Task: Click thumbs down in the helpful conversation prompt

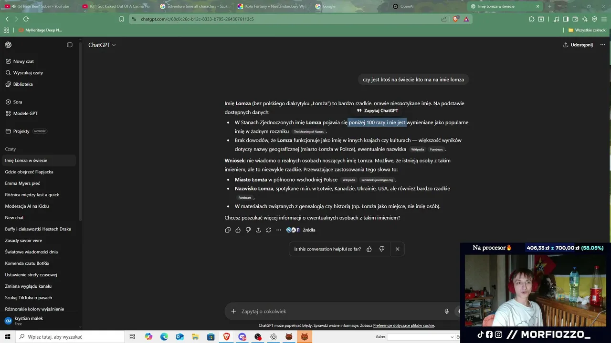Action: click(x=382, y=249)
